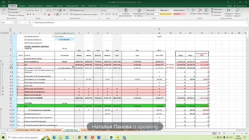
Task: Open the font size dropdown
Action: (46, 10)
